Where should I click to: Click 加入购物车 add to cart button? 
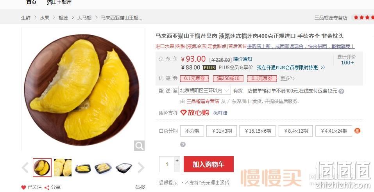click(208, 164)
